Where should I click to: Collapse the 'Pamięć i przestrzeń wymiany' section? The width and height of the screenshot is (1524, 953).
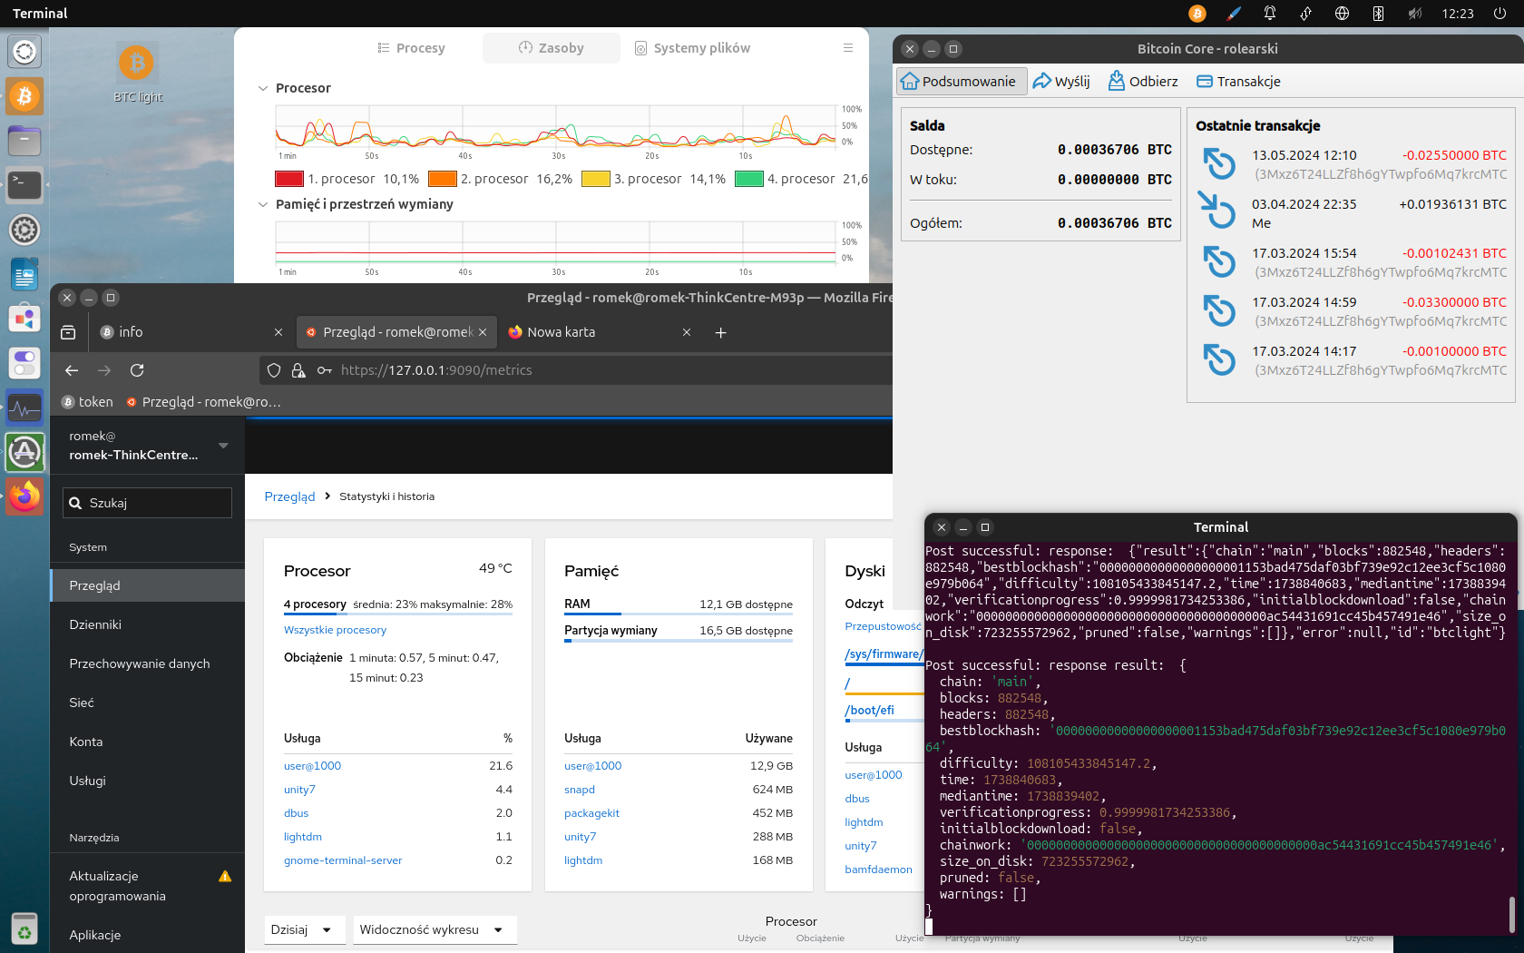pos(263,204)
